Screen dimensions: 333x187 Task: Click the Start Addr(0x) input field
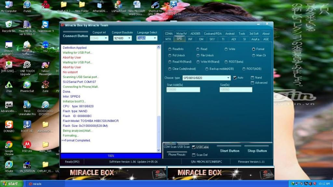183,90
